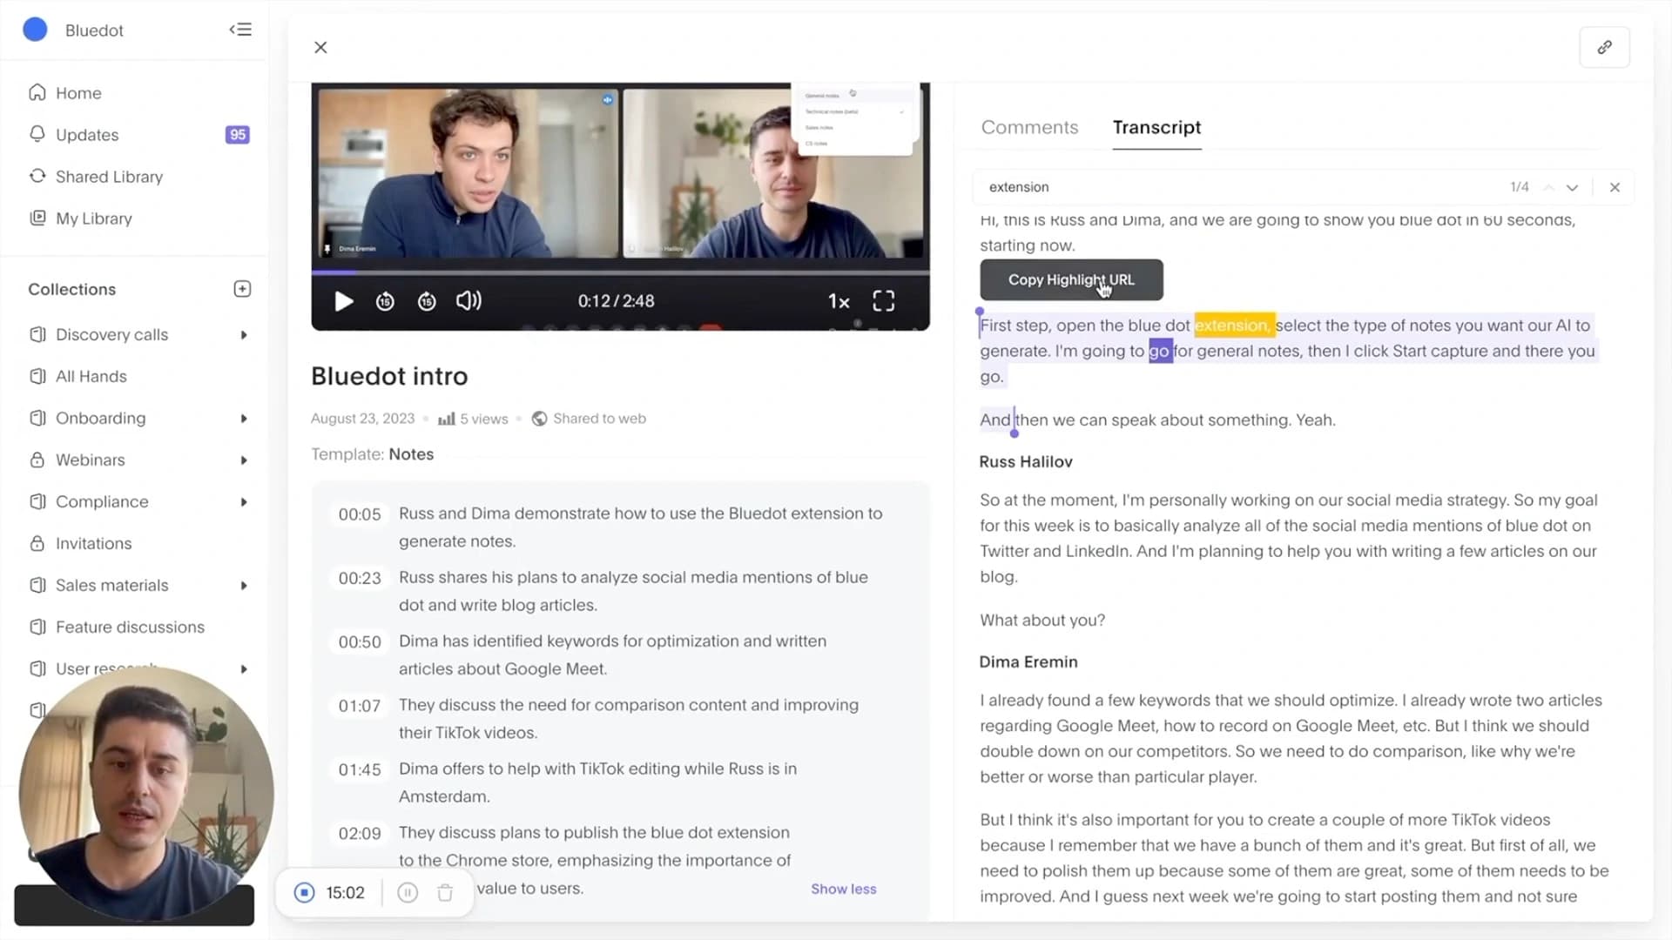
Task: Play the Bluedot intro video
Action: 344,301
